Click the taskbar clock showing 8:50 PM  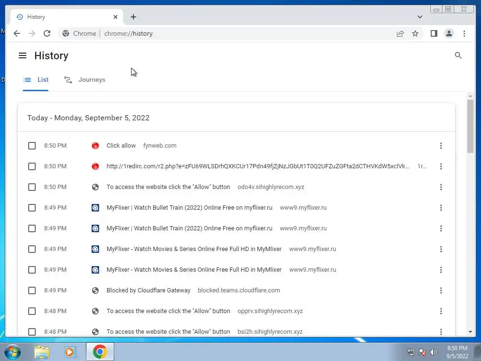pos(457,352)
